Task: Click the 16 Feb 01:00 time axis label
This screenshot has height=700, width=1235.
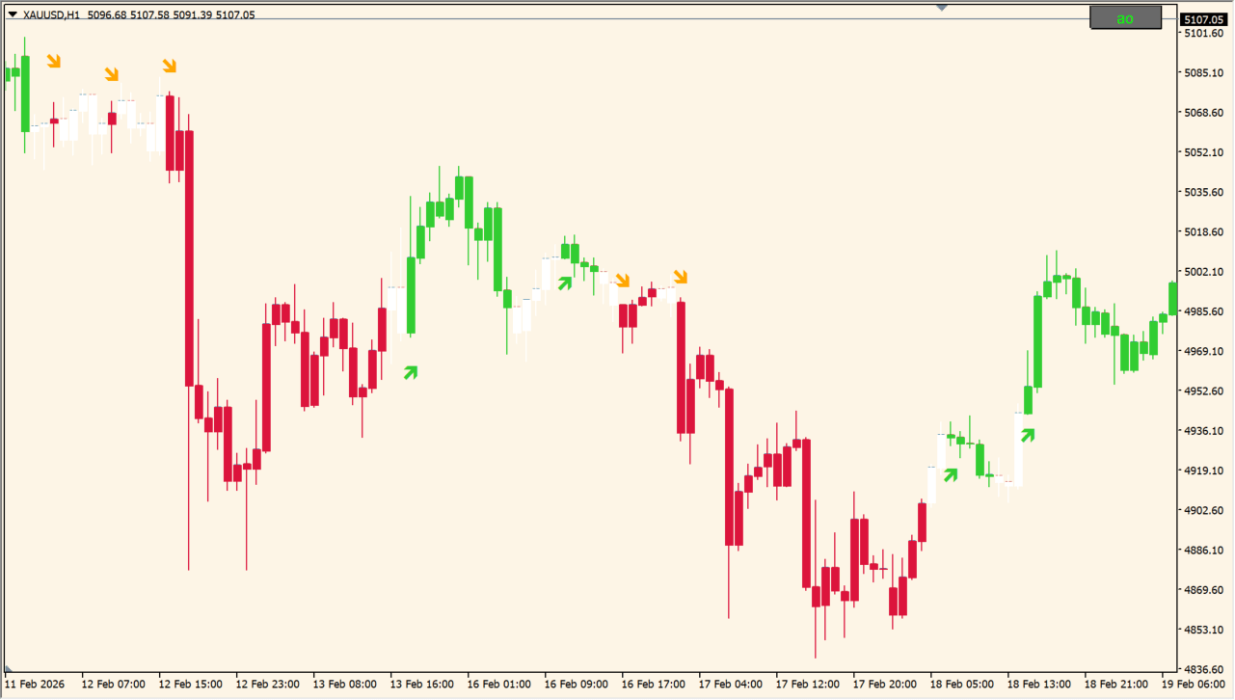Action: (498, 685)
